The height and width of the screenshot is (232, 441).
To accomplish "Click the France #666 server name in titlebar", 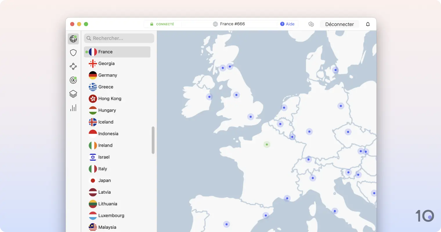I will (233, 24).
